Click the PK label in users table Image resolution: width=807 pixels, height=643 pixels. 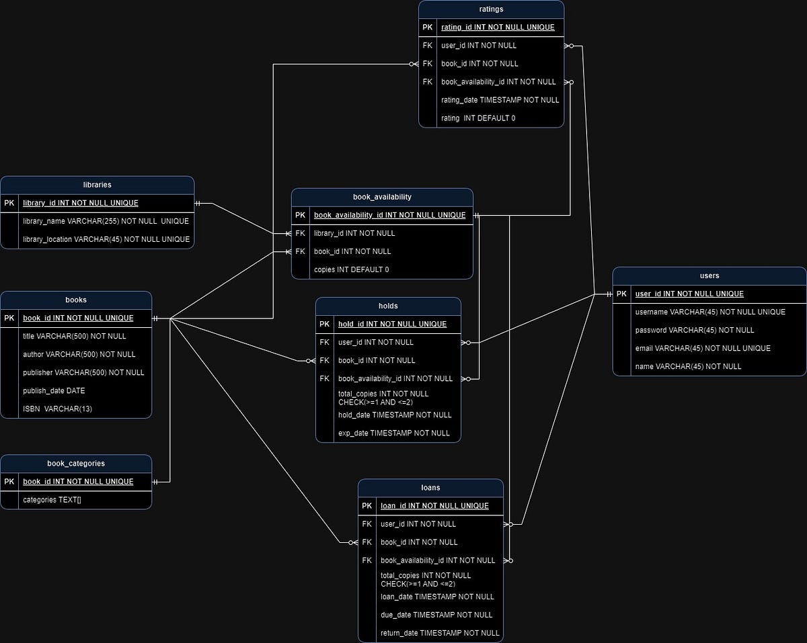coord(621,294)
